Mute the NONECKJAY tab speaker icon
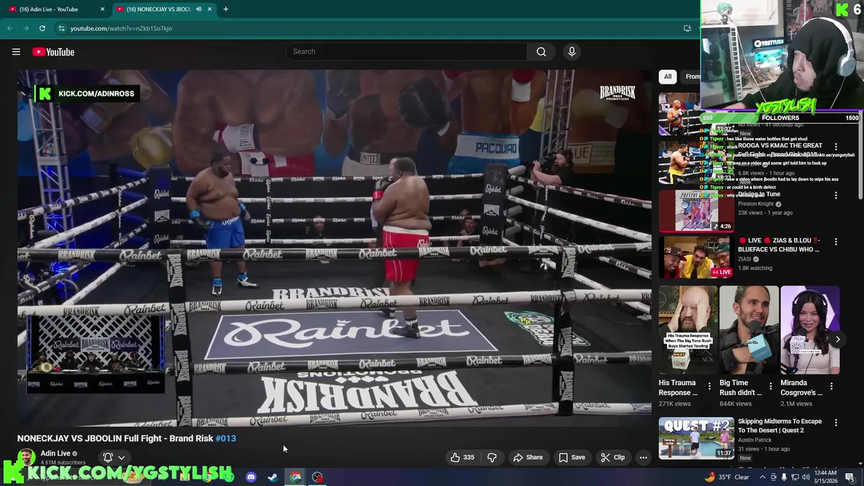The image size is (864, 486). coord(198,9)
